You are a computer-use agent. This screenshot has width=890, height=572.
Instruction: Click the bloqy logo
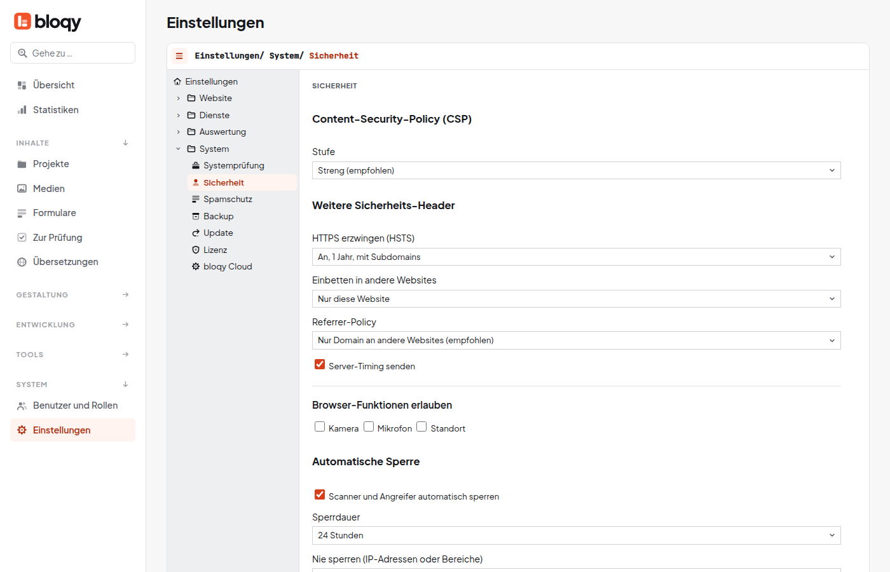(48, 22)
